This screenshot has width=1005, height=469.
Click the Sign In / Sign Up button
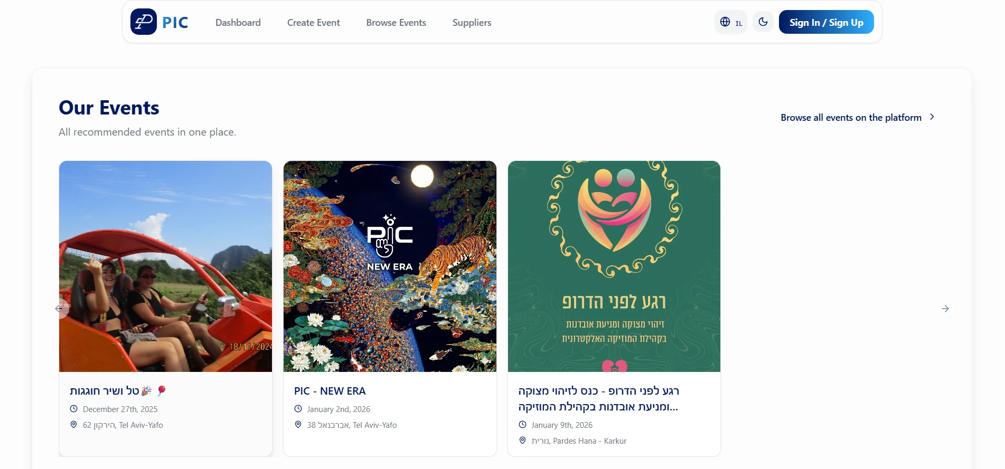point(826,22)
